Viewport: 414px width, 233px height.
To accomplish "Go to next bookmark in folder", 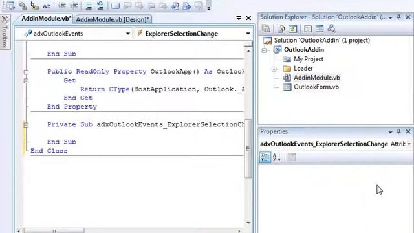I will [x=163, y=5].
